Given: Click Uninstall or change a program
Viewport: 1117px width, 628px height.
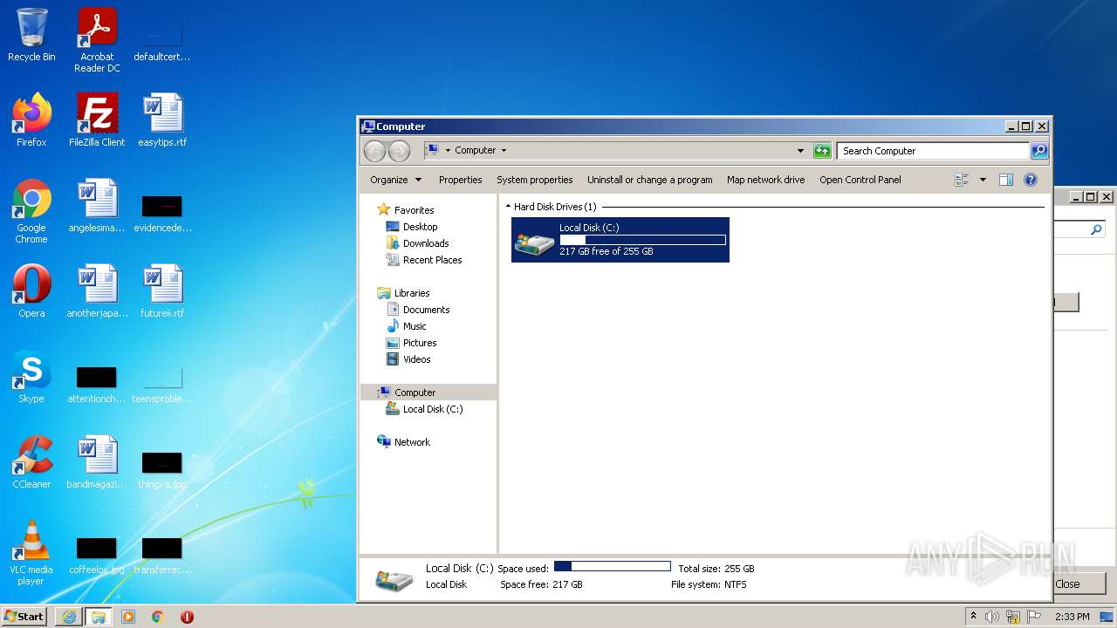Looking at the screenshot, I should pyautogui.click(x=650, y=180).
